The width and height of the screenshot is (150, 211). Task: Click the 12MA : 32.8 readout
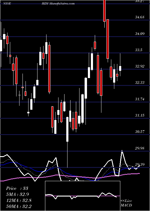[19, 200]
